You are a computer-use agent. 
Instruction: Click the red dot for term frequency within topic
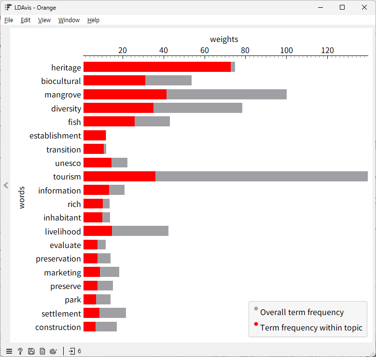pyautogui.click(x=256, y=324)
